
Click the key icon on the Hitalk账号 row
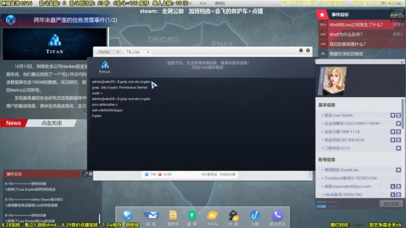click(x=393, y=195)
